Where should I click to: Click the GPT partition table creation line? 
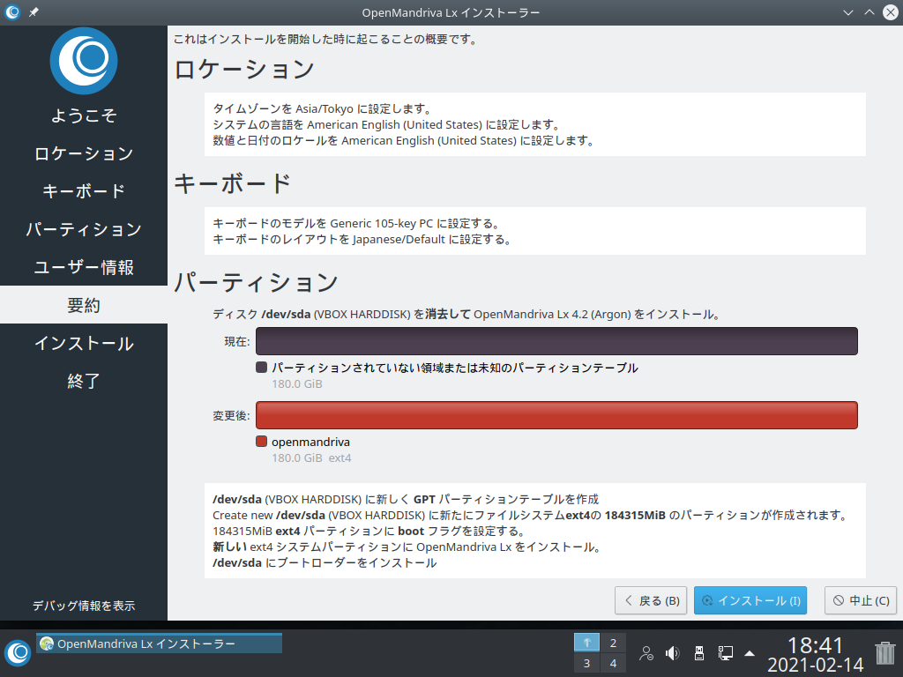click(x=406, y=499)
